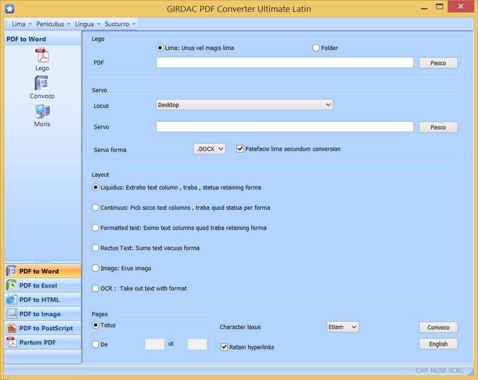The height and width of the screenshot is (380, 478).
Task: Click the PDF to PostScript icon
Action: point(12,328)
